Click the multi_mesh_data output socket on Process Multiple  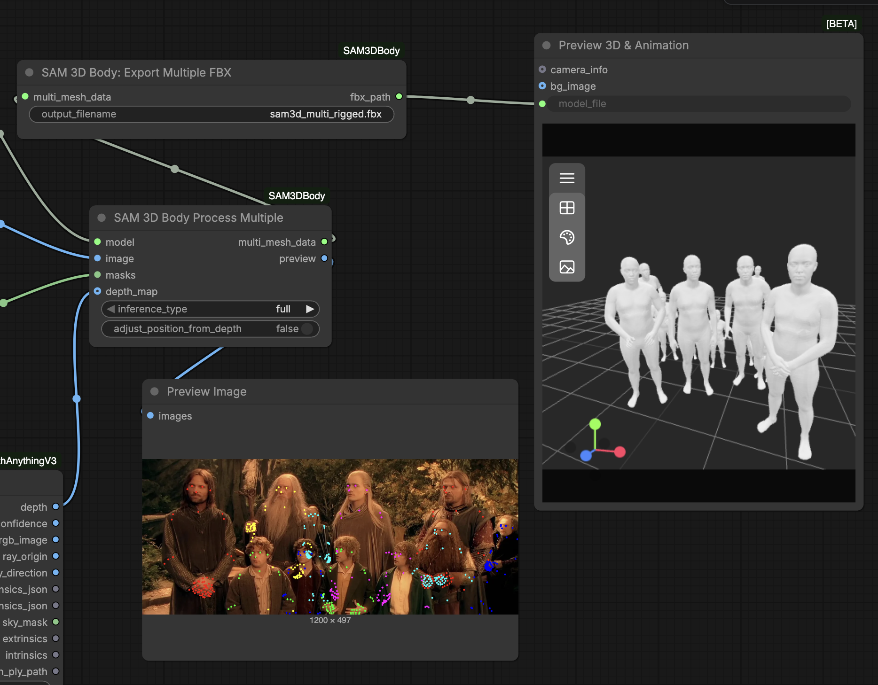point(324,241)
